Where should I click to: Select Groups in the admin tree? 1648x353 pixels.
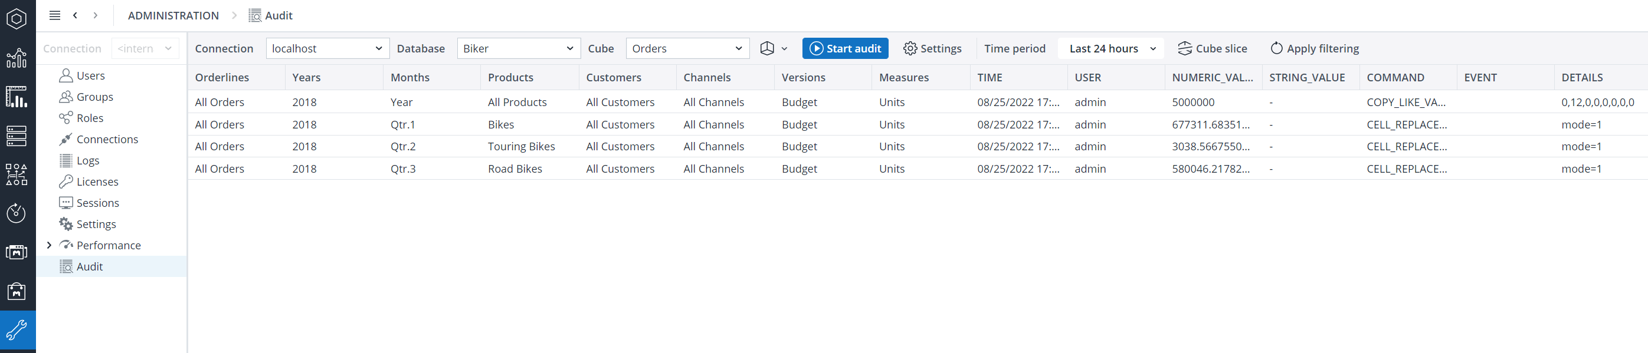(x=94, y=97)
